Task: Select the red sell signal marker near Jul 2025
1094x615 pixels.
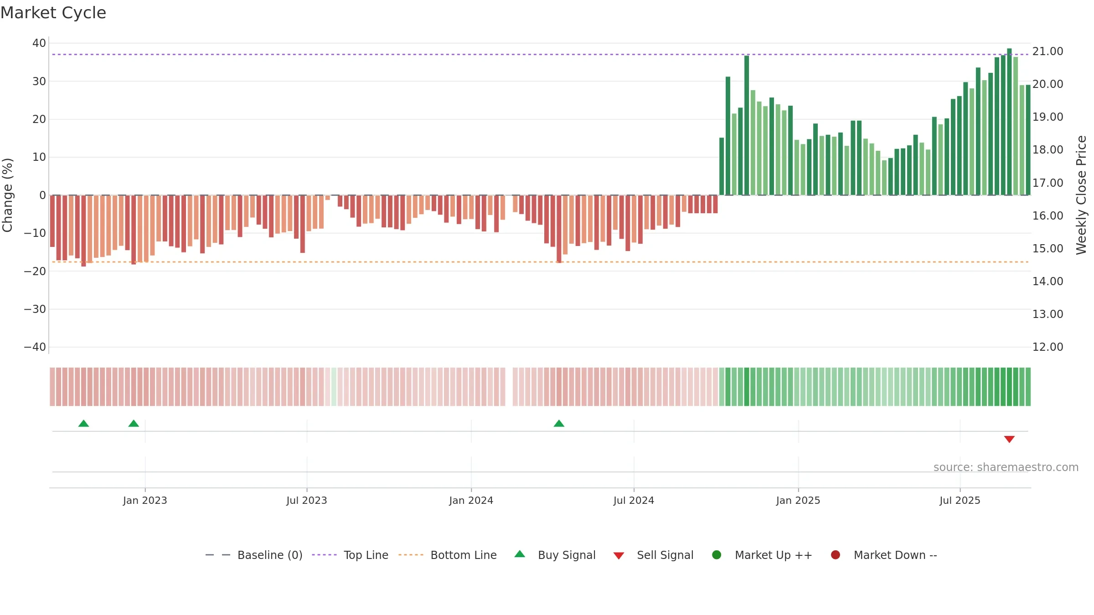Action: (1009, 439)
